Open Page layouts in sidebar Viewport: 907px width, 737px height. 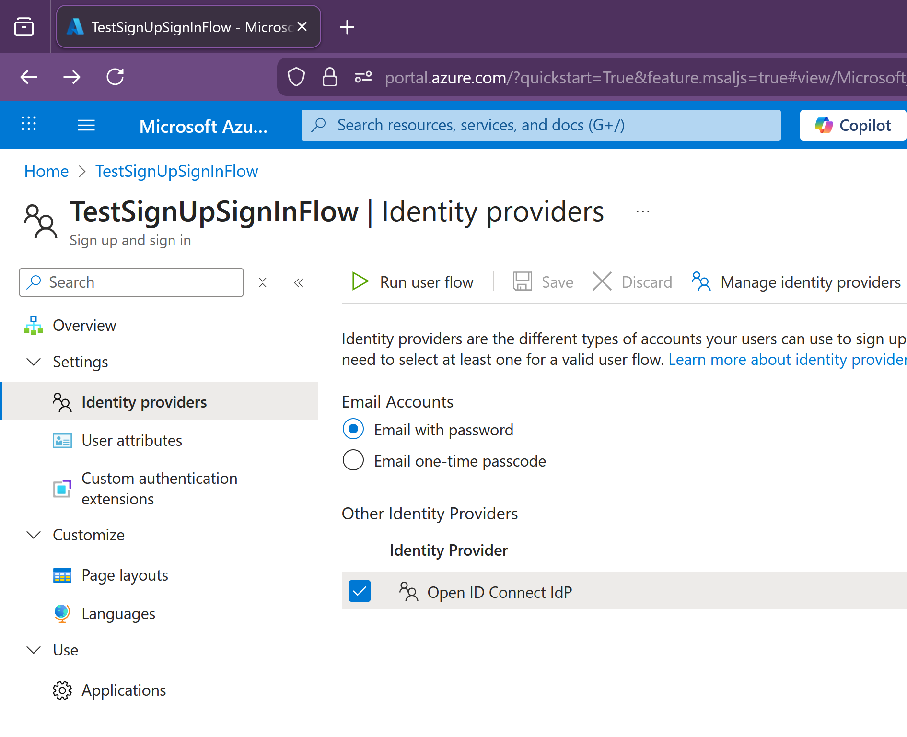coord(125,575)
